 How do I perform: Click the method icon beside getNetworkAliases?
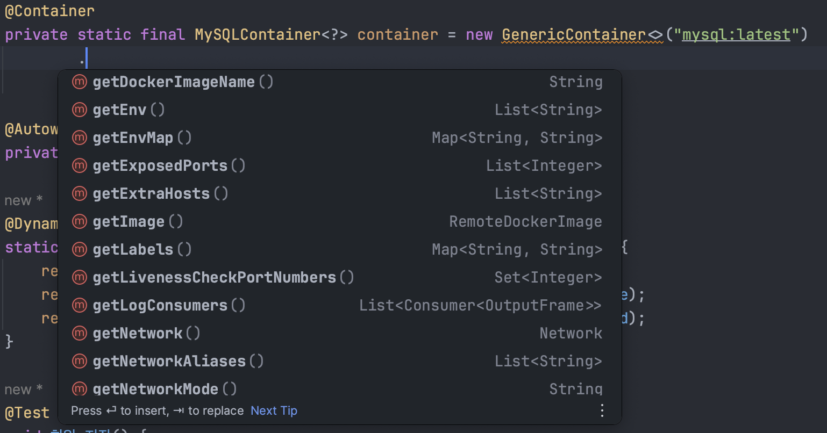click(x=80, y=361)
